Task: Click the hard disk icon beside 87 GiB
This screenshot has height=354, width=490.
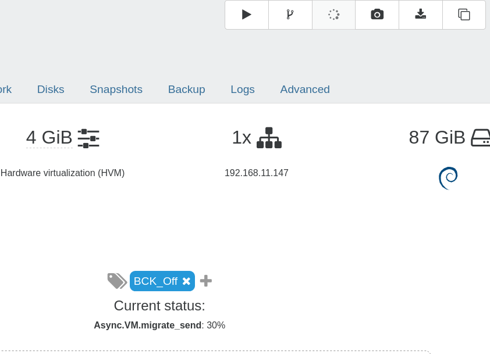Action: (481, 138)
